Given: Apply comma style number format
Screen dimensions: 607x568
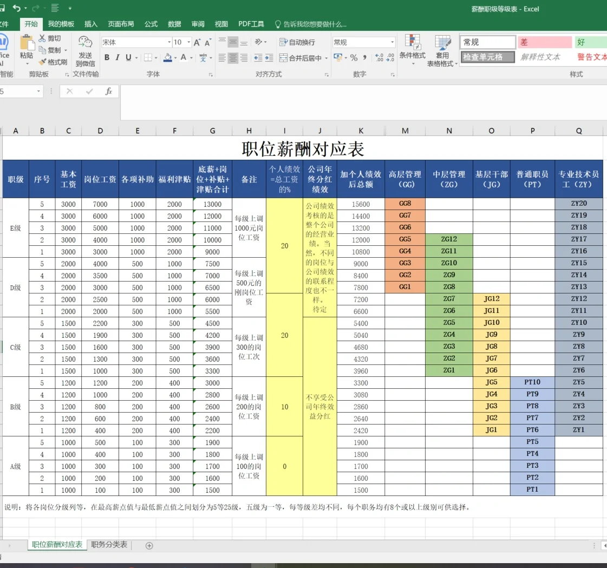Looking at the screenshot, I should tap(364, 58).
